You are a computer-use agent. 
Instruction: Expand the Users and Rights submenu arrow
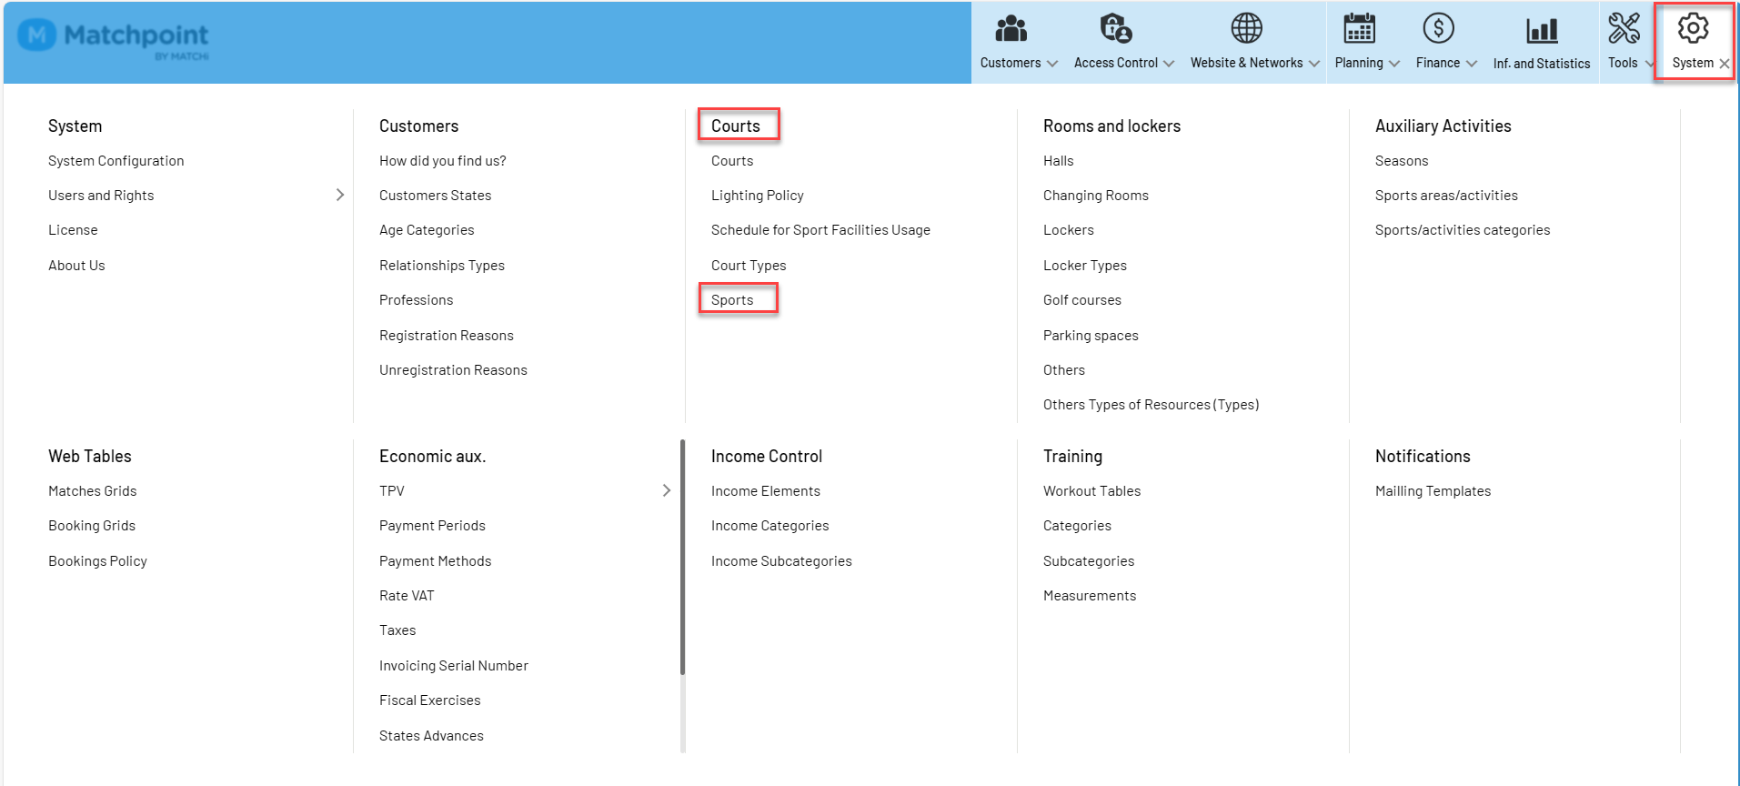click(x=340, y=195)
